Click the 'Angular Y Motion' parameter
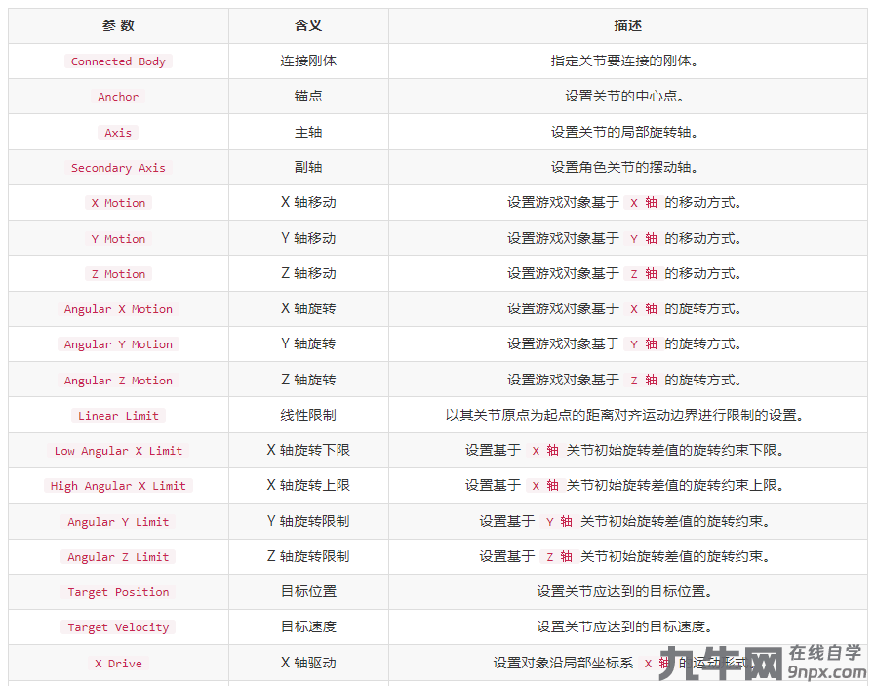The height and width of the screenshot is (686, 876). click(118, 344)
